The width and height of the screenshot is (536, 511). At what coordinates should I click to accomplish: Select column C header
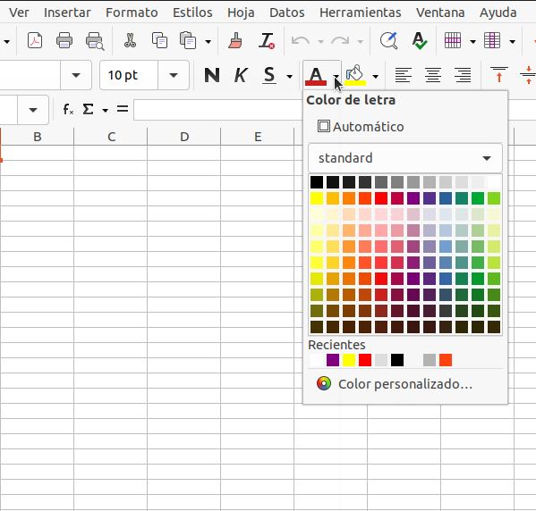[111, 137]
